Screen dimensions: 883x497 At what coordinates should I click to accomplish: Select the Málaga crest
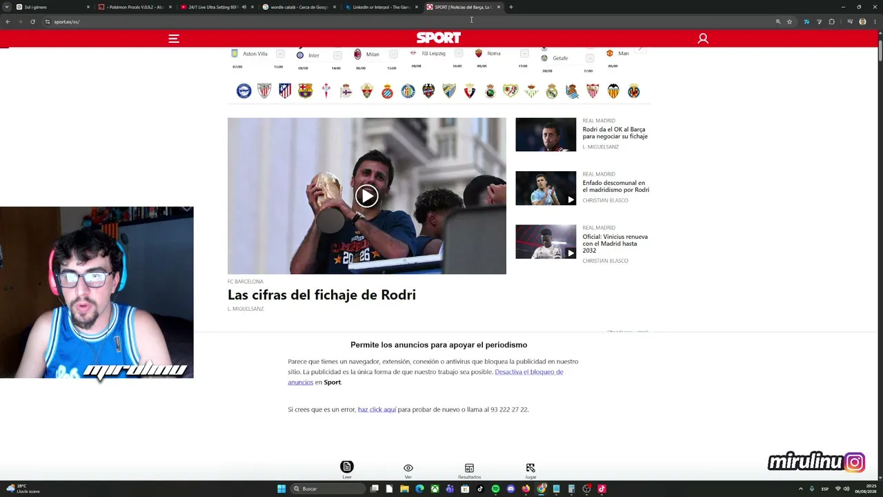click(449, 91)
